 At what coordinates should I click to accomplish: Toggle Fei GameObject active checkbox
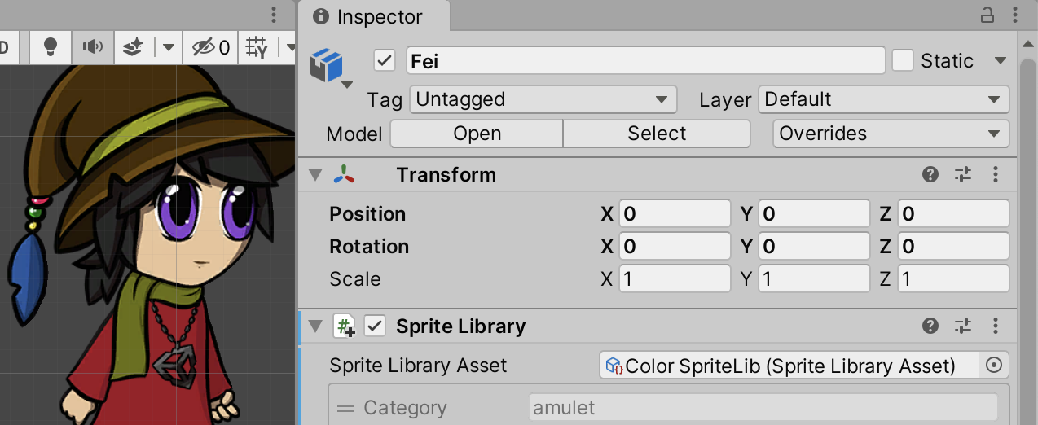tap(385, 60)
